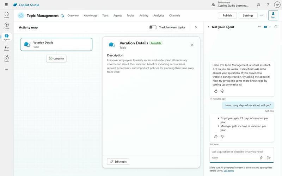This screenshot has width=282, height=176.
Task: Open Tools in the left sidebar
Action: point(6,58)
